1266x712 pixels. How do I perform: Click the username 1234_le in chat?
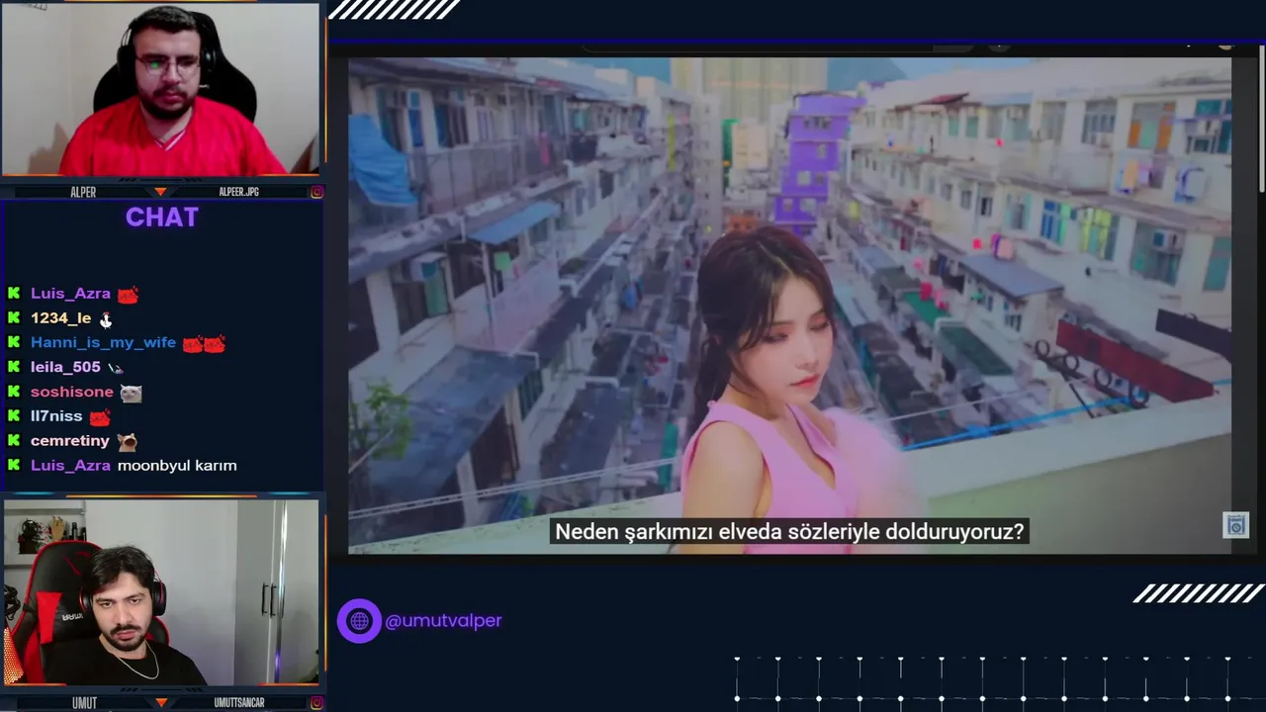click(60, 318)
